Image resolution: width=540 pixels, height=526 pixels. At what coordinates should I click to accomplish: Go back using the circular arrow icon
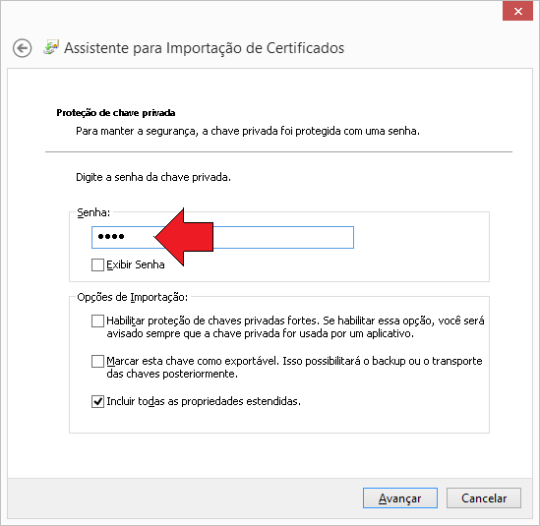23,48
